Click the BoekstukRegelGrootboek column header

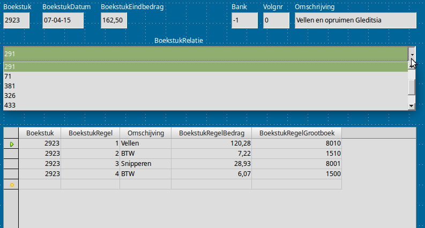click(296, 133)
